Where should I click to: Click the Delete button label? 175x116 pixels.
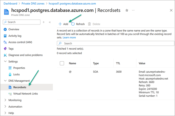coord(97,24)
